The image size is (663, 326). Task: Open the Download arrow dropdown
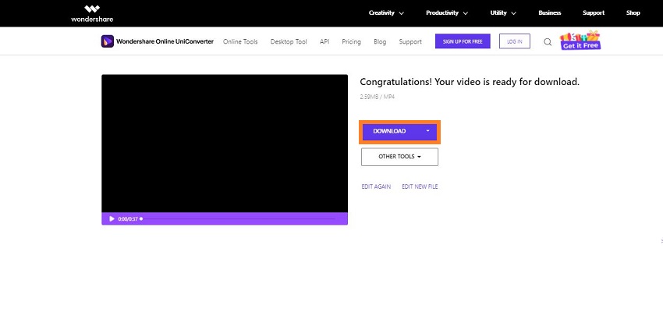point(427,131)
